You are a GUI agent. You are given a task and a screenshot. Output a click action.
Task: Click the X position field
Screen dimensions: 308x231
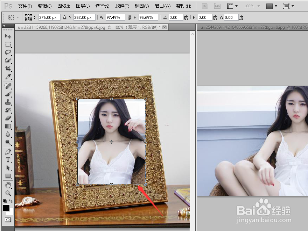(x=49, y=17)
